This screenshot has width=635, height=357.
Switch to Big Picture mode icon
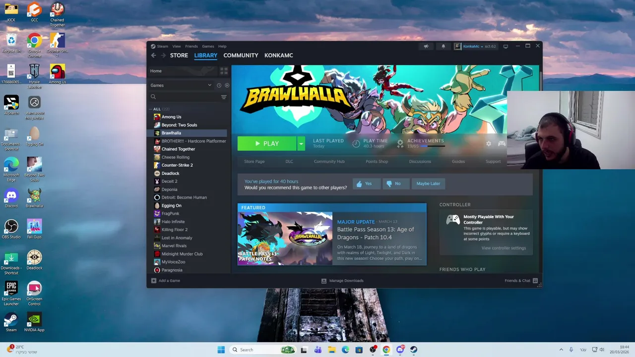506,46
